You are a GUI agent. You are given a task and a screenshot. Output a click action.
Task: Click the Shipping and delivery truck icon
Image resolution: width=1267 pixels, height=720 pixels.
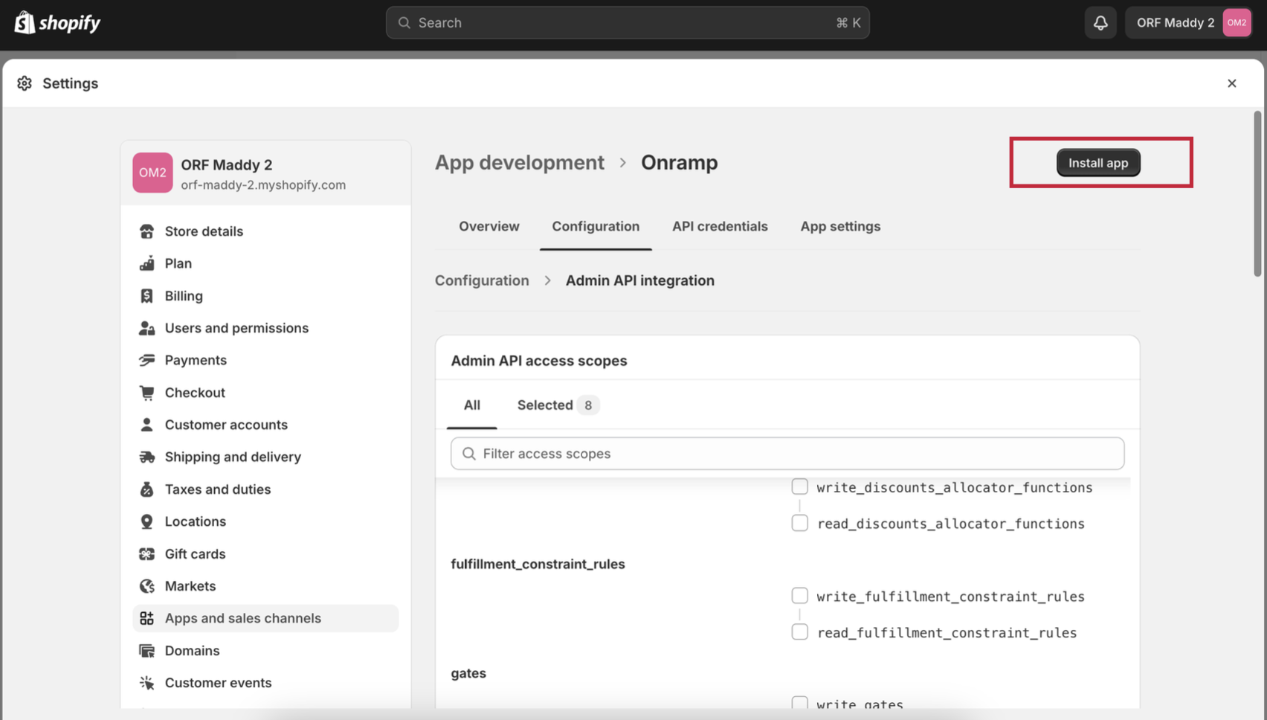pos(146,457)
